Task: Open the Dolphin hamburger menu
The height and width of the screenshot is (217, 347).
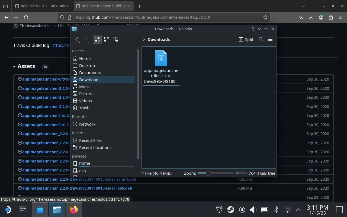Action: click(x=270, y=39)
